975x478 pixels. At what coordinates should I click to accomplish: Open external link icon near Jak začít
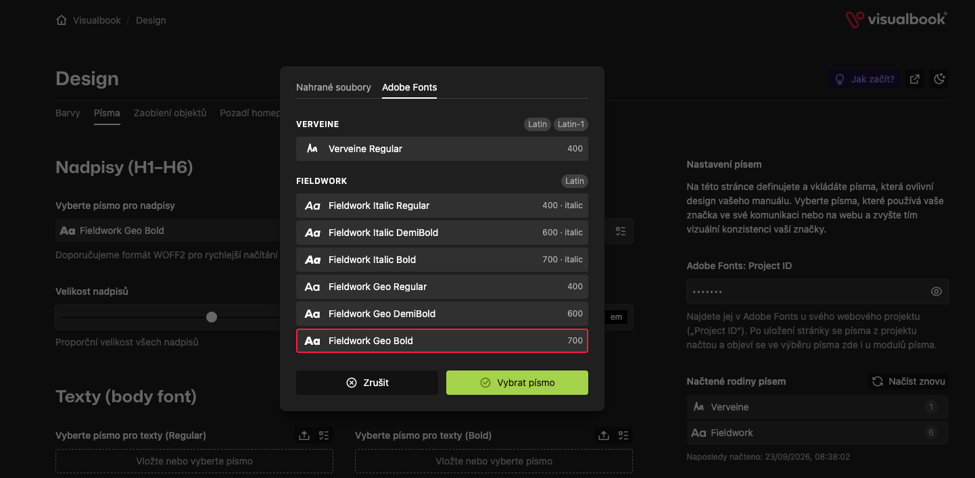pyautogui.click(x=915, y=79)
